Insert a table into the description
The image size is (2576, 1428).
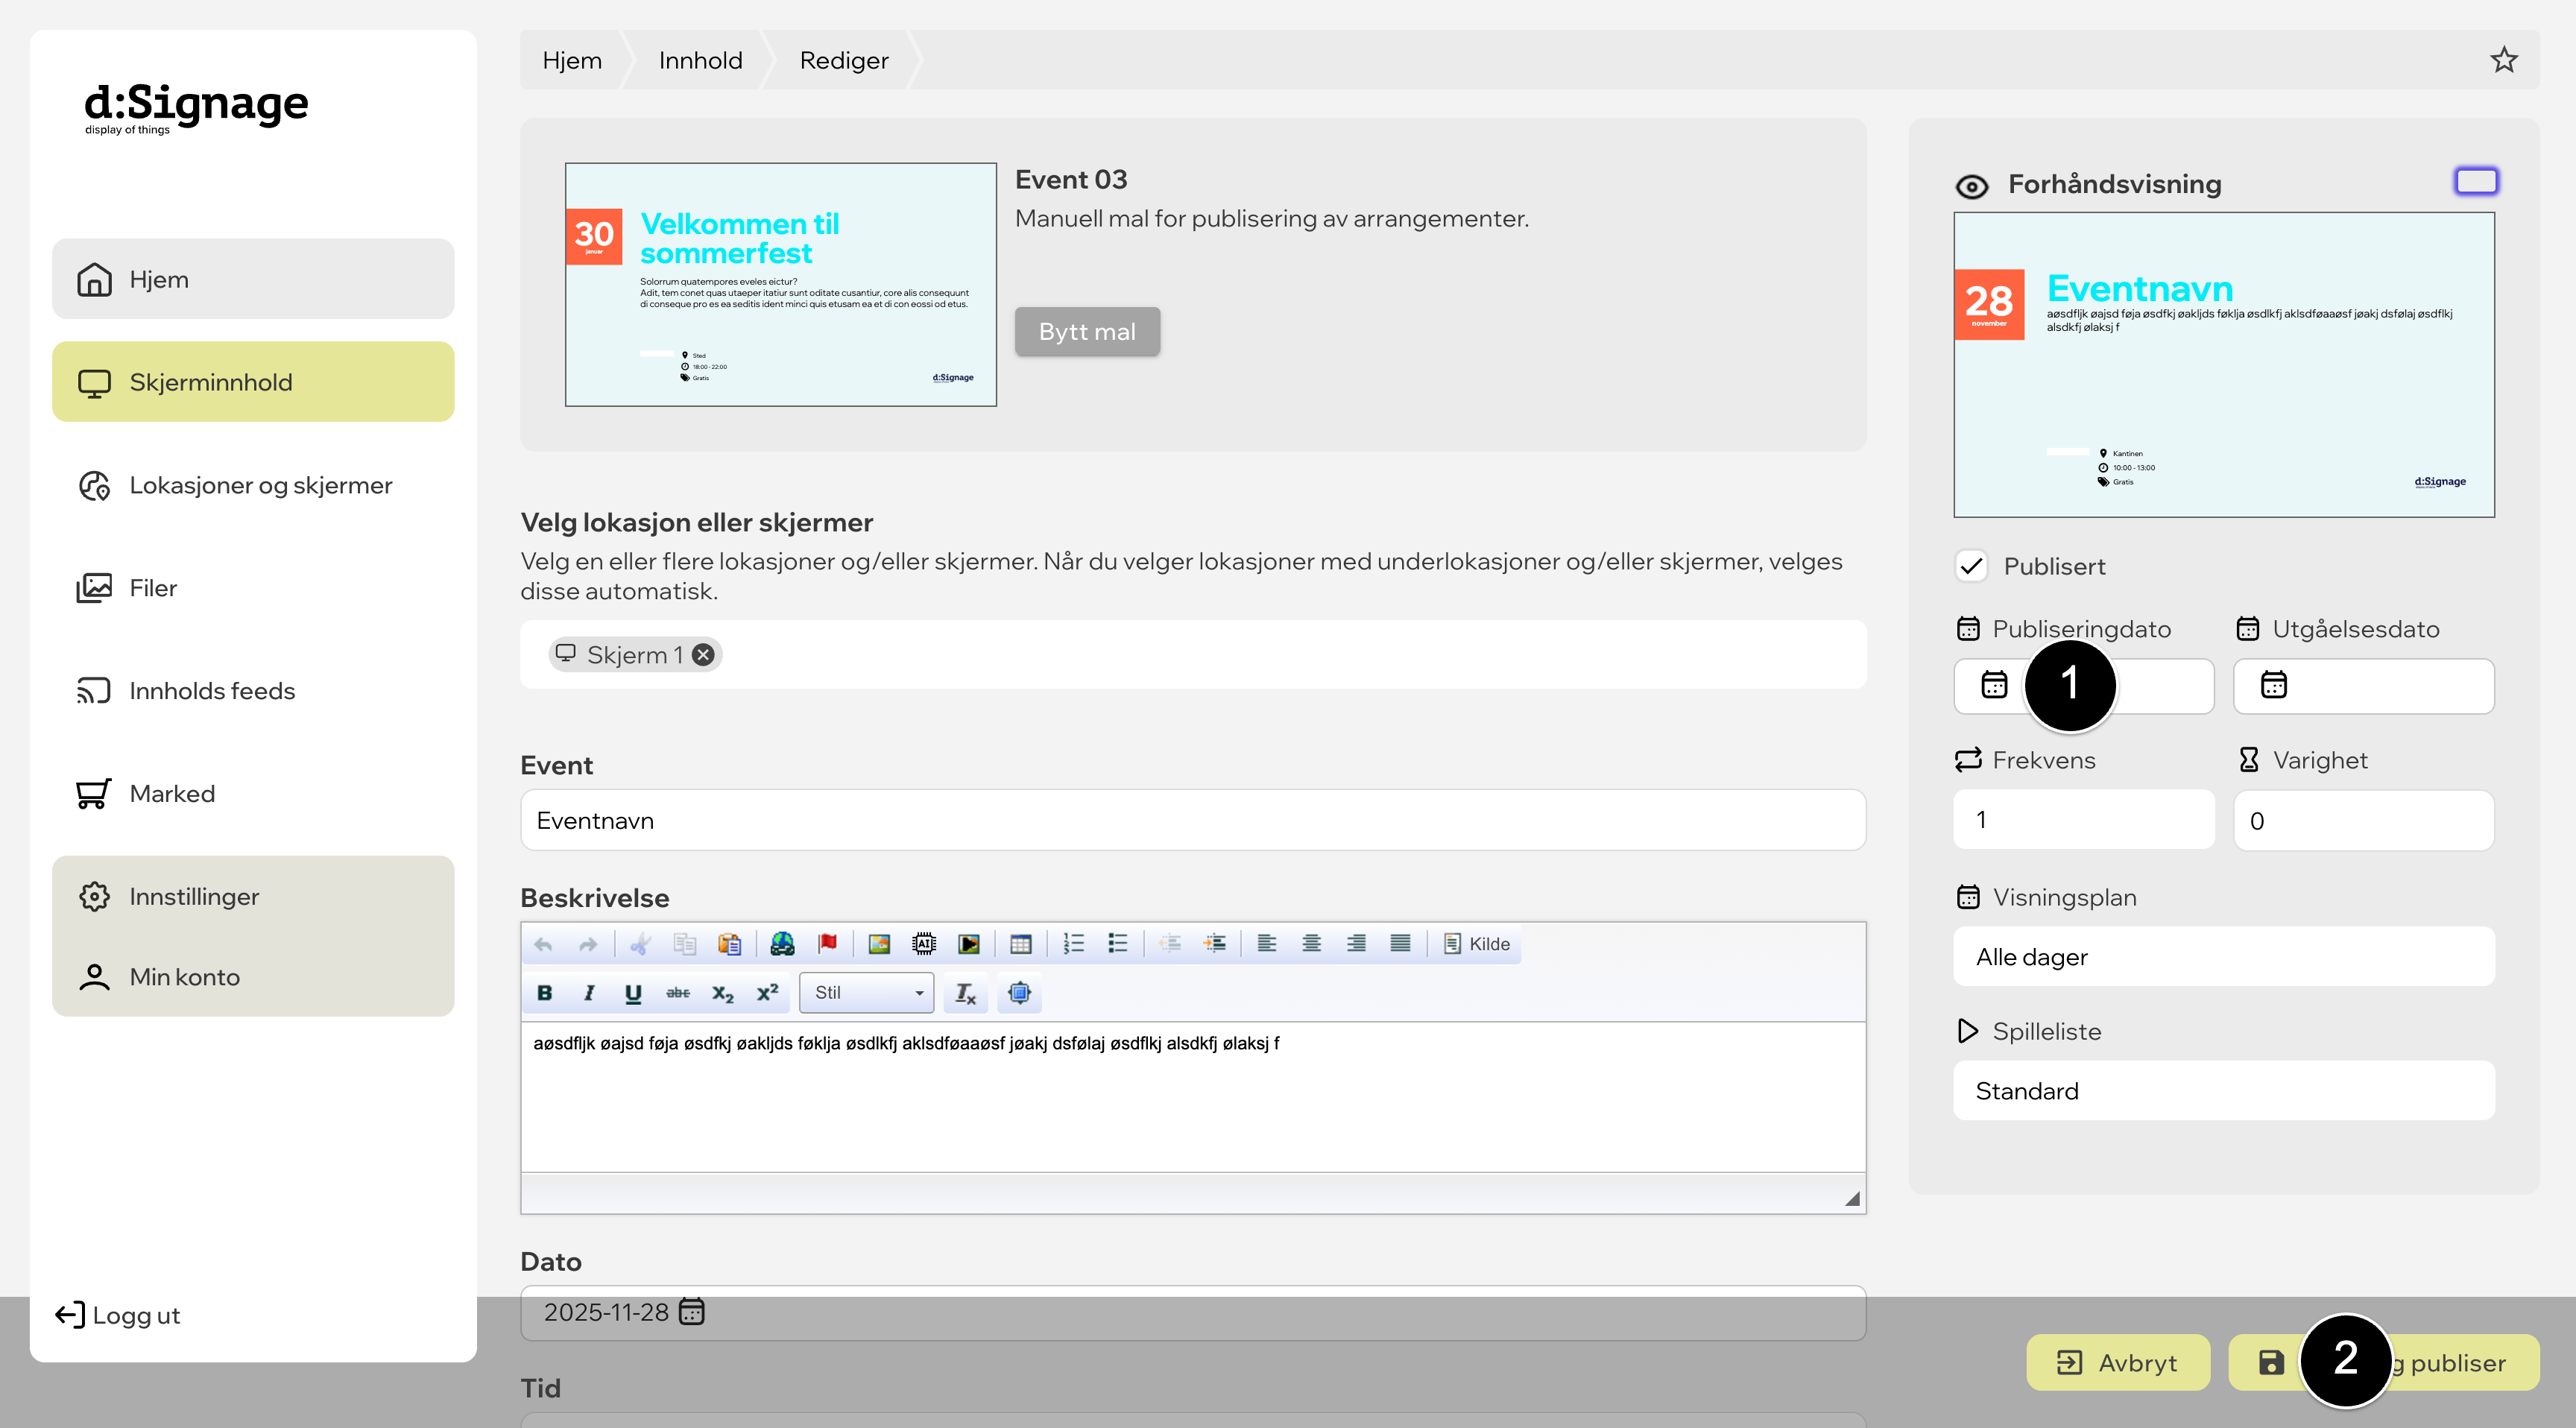click(1021, 944)
